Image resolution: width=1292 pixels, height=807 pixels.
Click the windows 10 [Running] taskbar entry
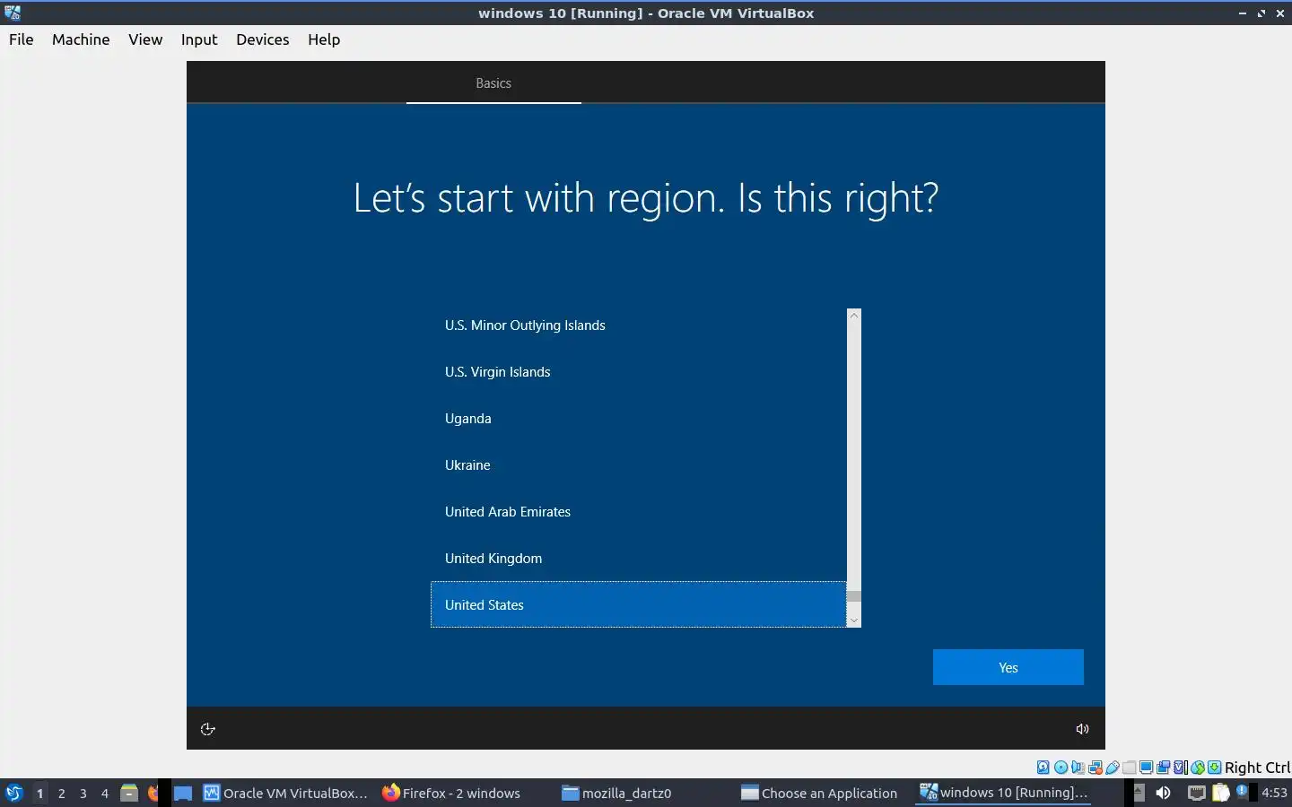[x=1003, y=793]
